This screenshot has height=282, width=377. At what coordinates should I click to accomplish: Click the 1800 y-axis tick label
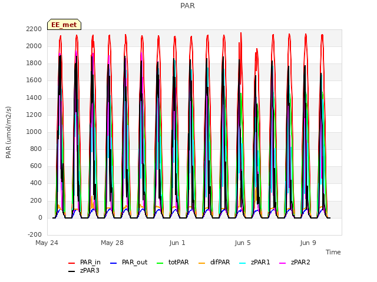coord(34,63)
